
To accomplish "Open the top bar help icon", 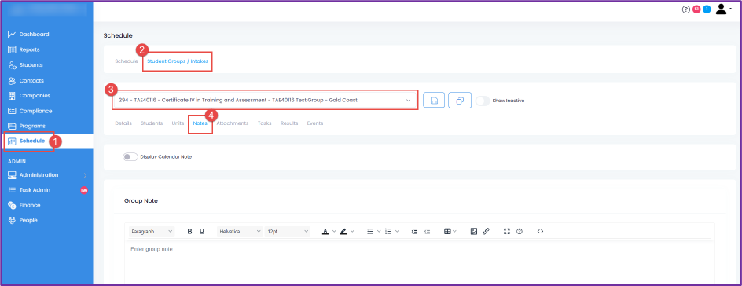I will 686,9.
